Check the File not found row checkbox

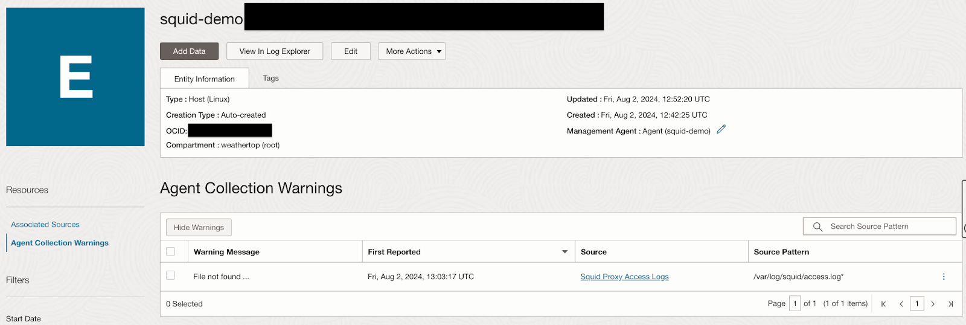click(x=171, y=275)
